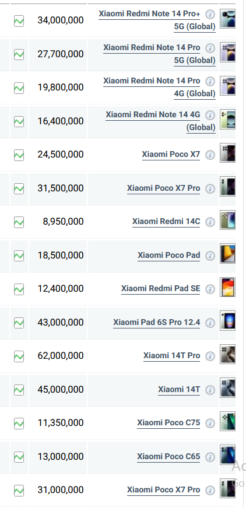Open chart icon for Xiaomi Poco C75 row
Screen dimensions: 246x507
point(19,424)
